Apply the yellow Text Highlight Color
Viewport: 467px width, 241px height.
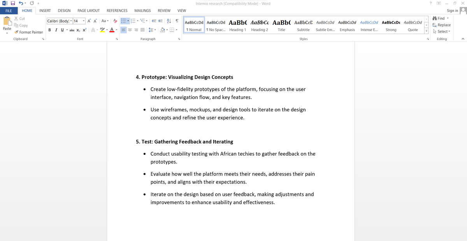pyautogui.click(x=102, y=30)
